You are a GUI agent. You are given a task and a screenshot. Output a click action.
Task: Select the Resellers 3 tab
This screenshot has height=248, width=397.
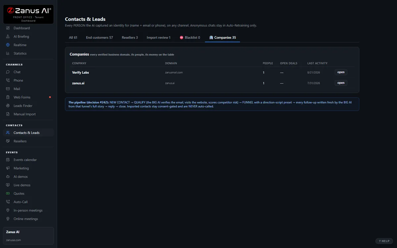click(130, 37)
